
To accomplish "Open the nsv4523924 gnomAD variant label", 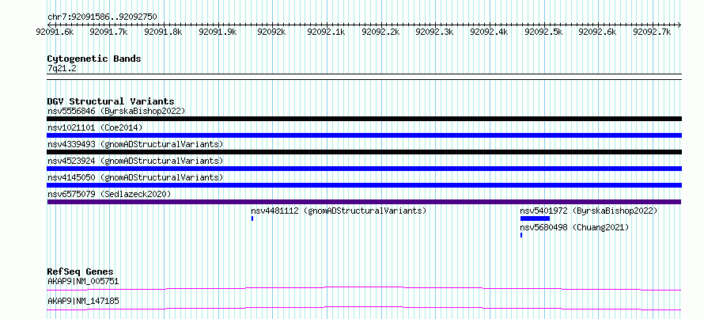I will (135, 161).
